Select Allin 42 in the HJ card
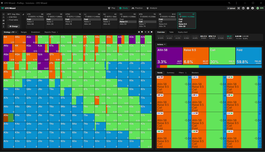The width and height of the screenshot is (265, 152). (x=111, y=24)
